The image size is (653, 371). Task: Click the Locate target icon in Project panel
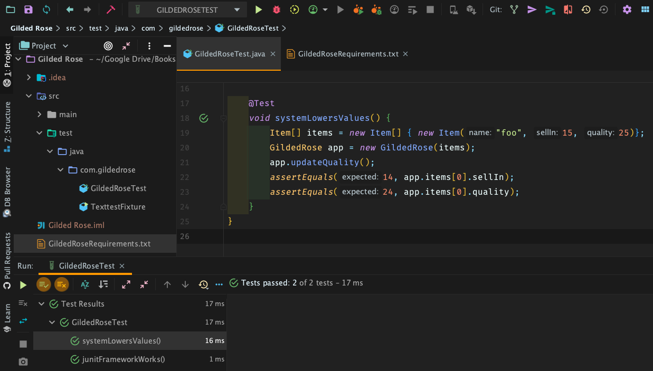(x=108, y=46)
